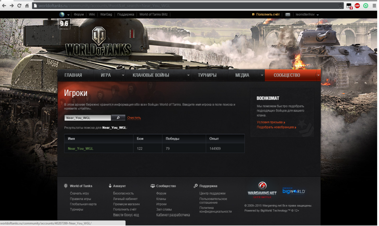This screenshot has width=379, height=226.
Task: Click Пополнить счёт in top bar
Action: 266,14
